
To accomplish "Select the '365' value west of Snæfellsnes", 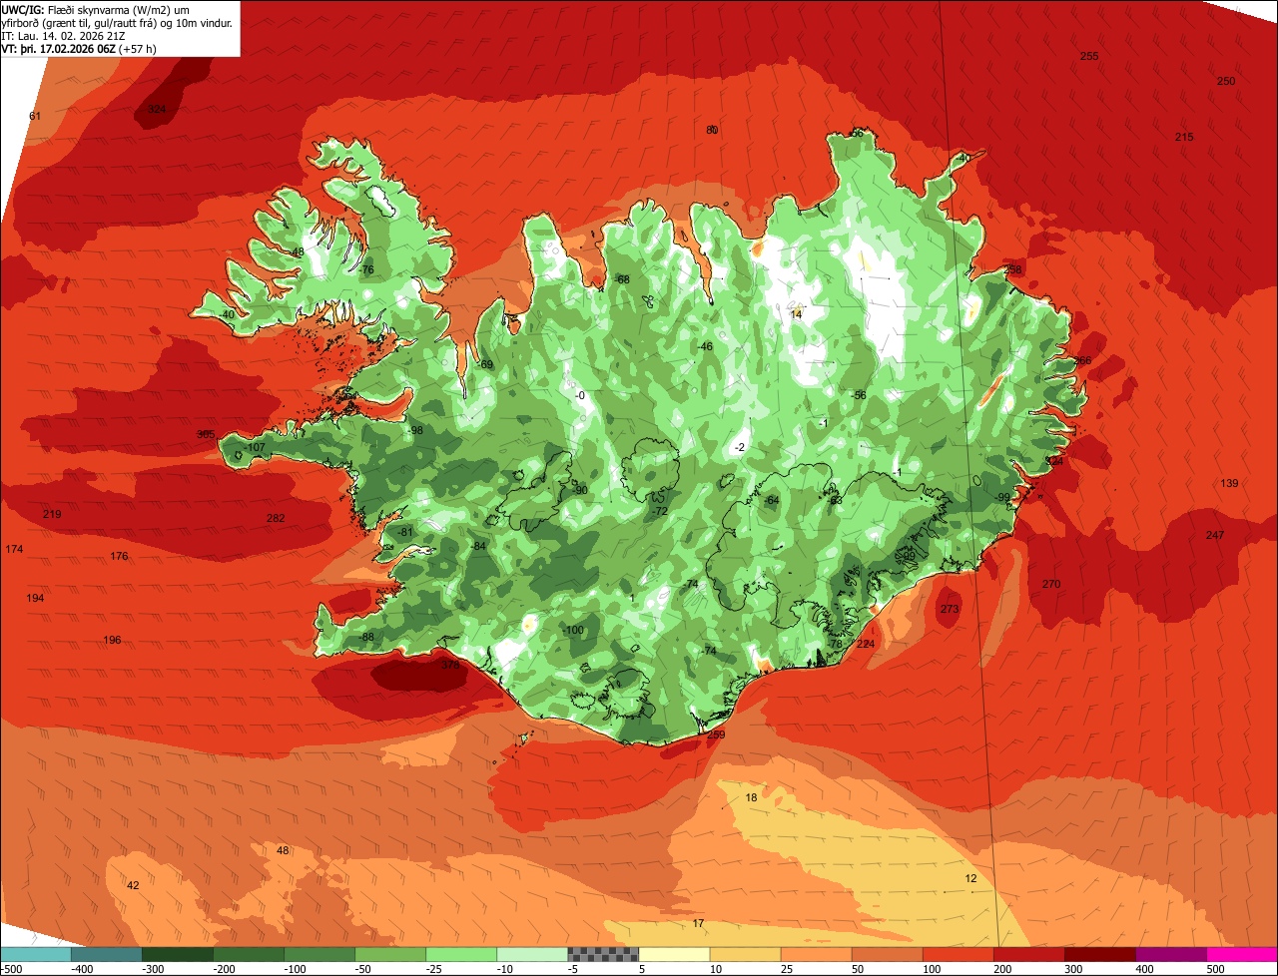I will click(x=206, y=434).
